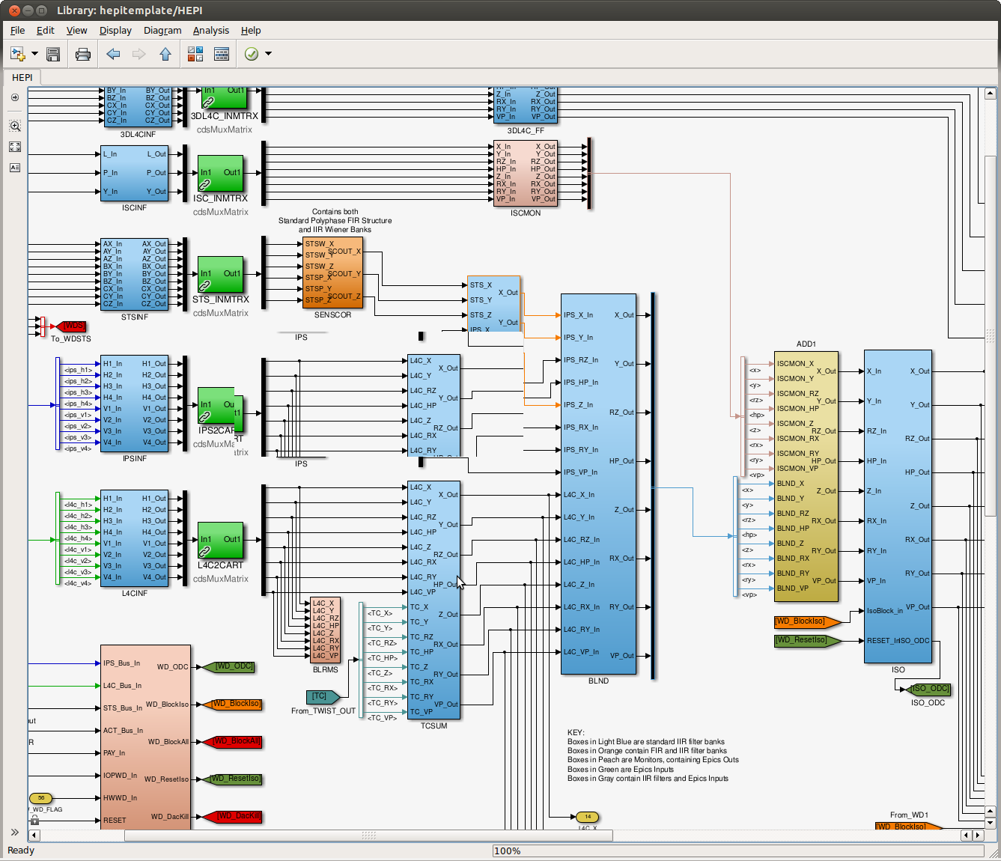Click the red WDS To_WDSTS tag
The image size is (1001, 861).
[71, 326]
